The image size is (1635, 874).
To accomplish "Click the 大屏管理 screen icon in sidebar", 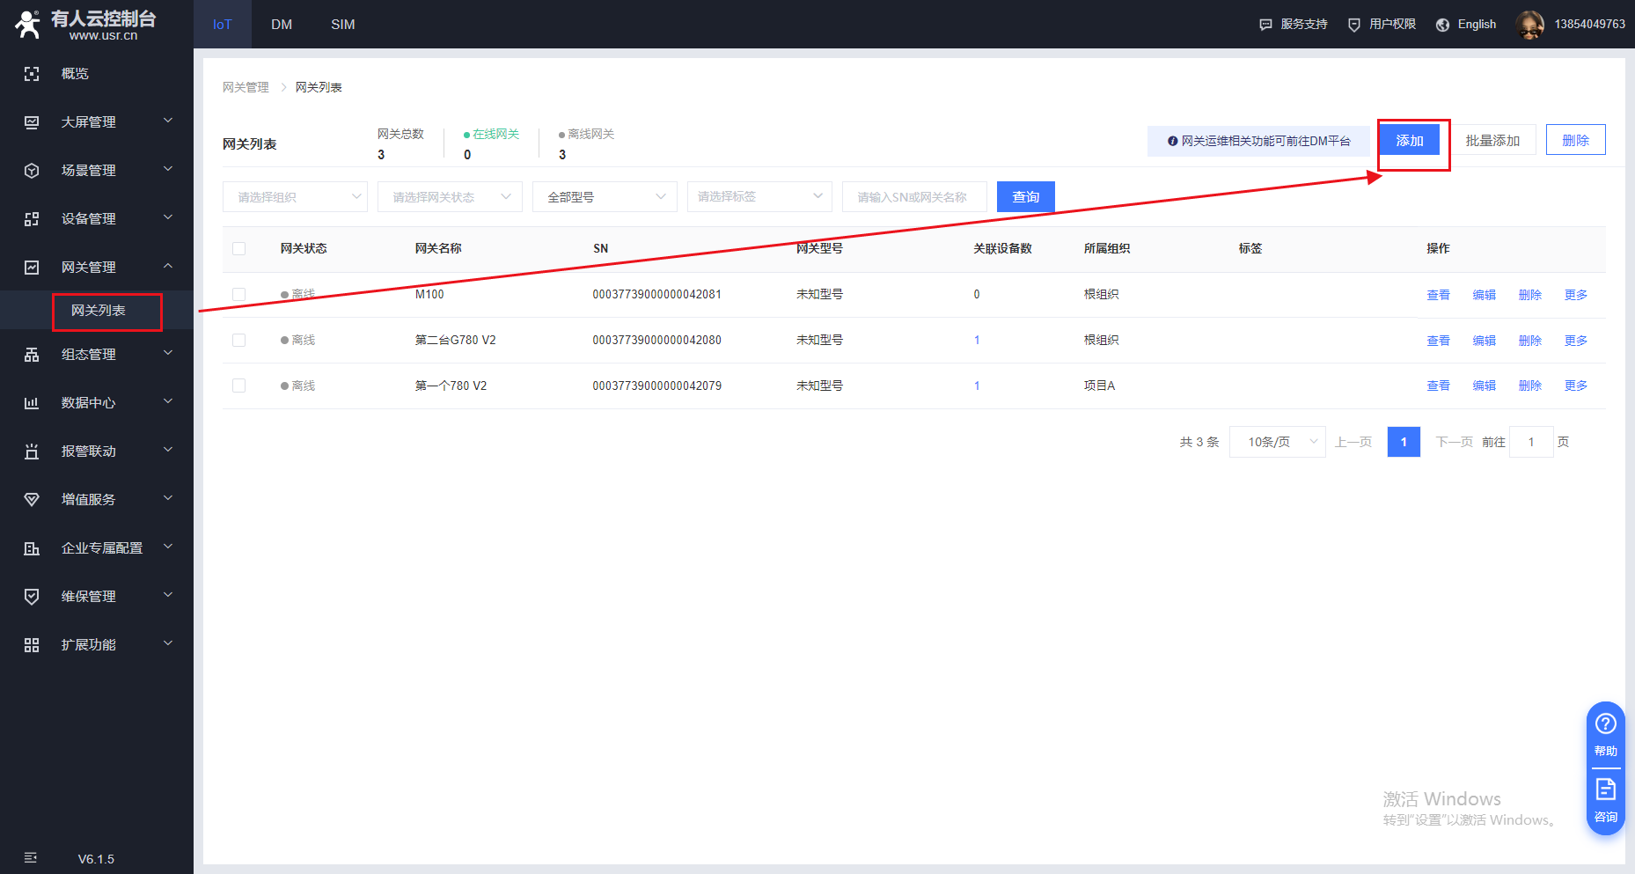I will pyautogui.click(x=32, y=122).
